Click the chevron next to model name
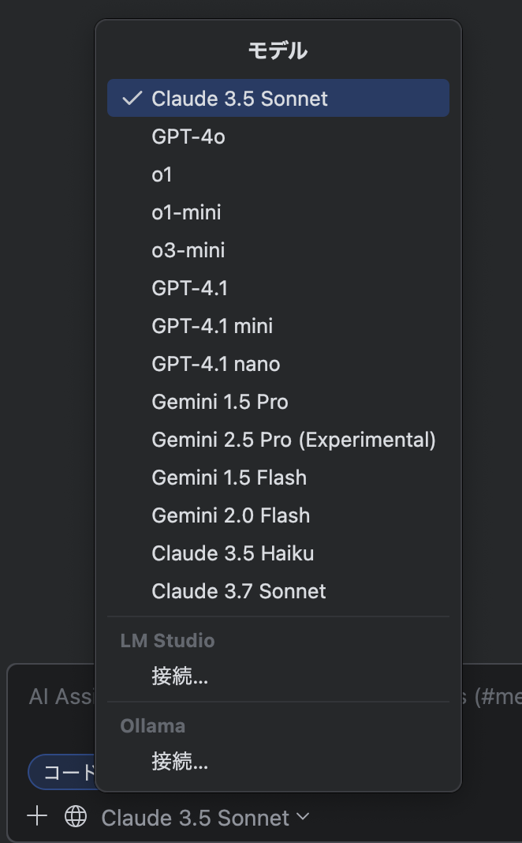Image resolution: width=522 pixels, height=843 pixels. (x=302, y=817)
